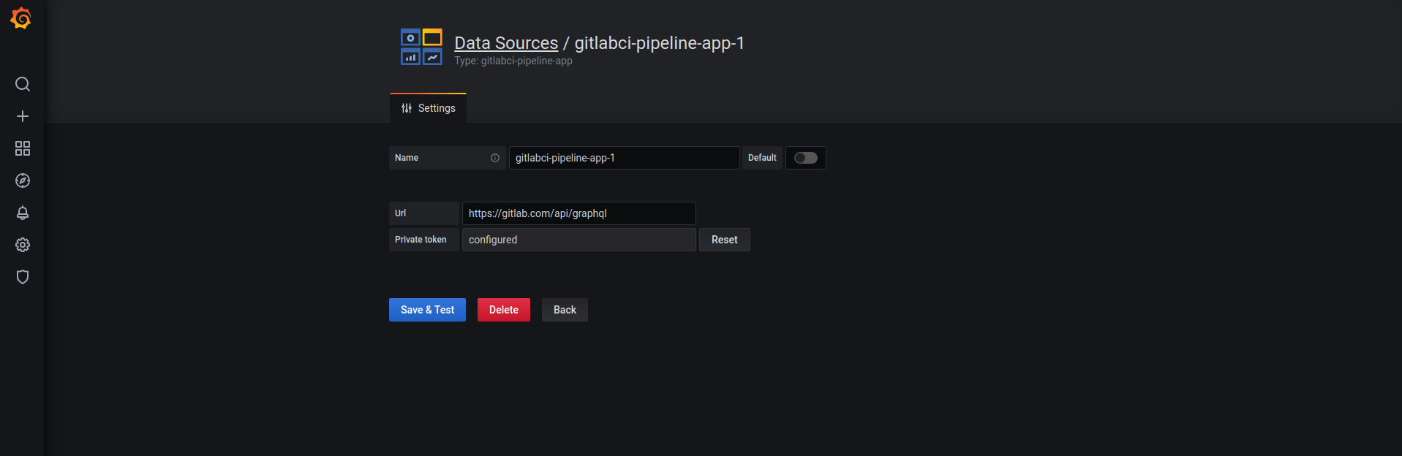Click the Name field info icon
The height and width of the screenshot is (456, 1402).
(495, 158)
